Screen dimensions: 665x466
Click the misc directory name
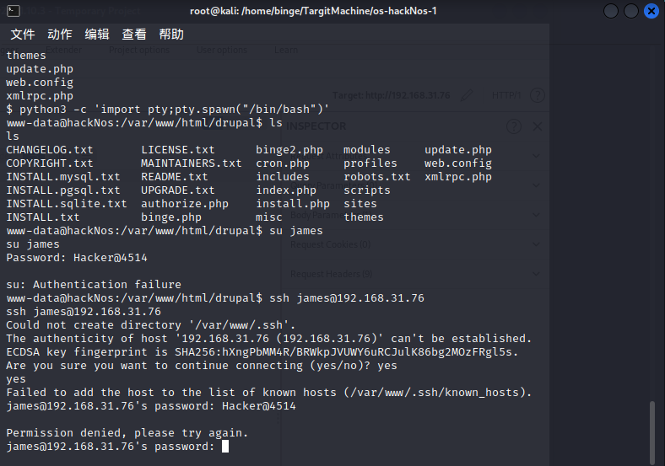(269, 217)
